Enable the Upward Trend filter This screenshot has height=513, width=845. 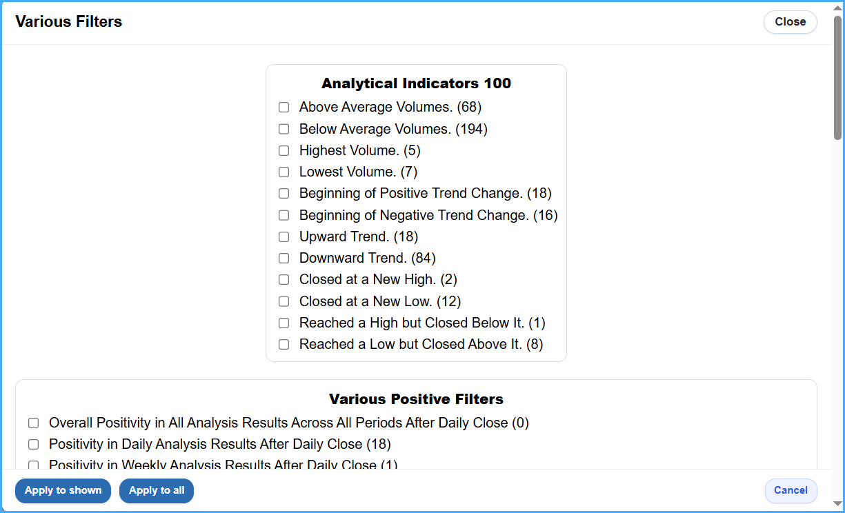(x=284, y=237)
